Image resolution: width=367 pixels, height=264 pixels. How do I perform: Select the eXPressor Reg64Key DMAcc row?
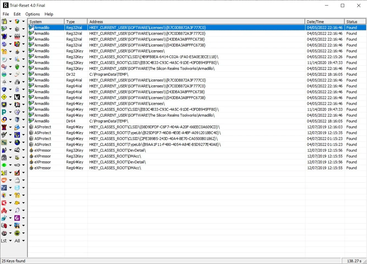[x=197, y=168]
